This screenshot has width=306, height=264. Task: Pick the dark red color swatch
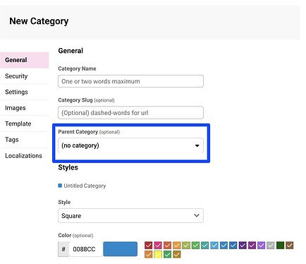tap(148, 246)
